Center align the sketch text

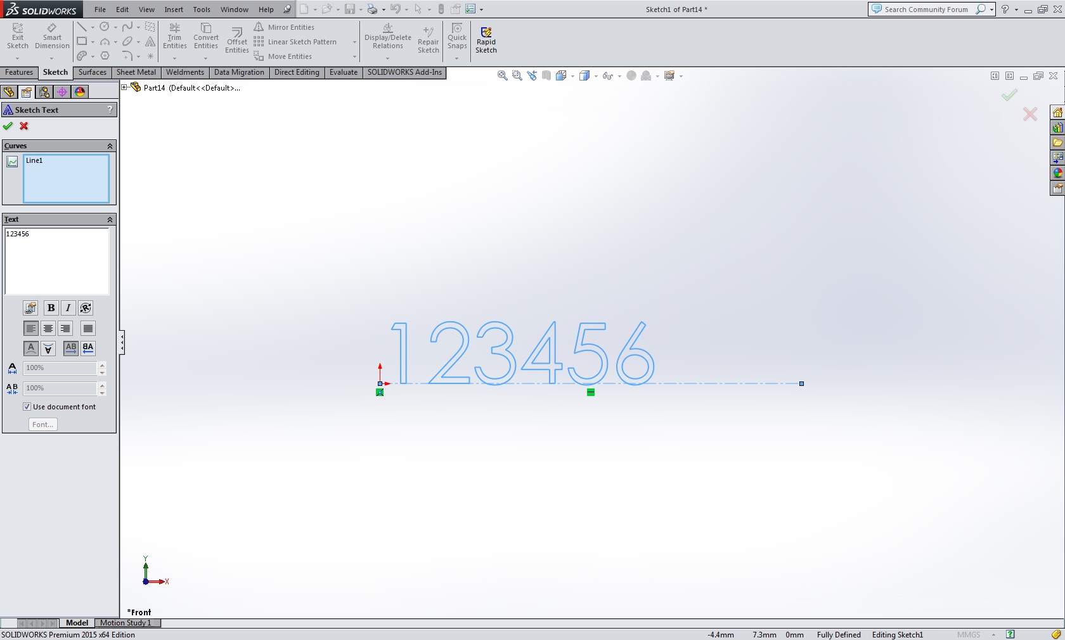48,328
